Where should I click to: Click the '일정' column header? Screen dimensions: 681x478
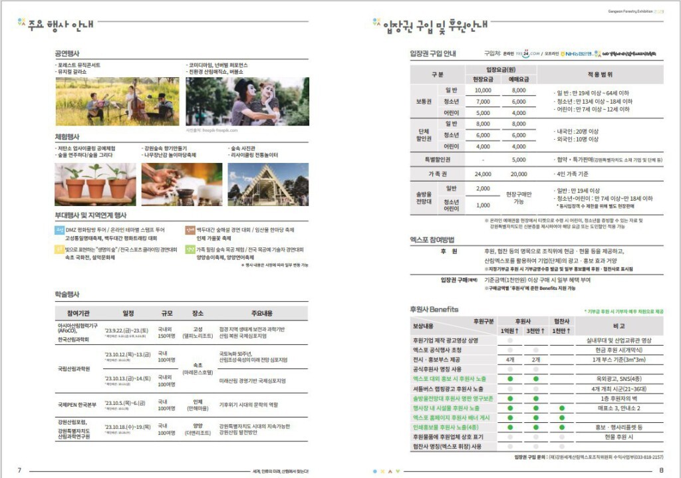point(128,313)
